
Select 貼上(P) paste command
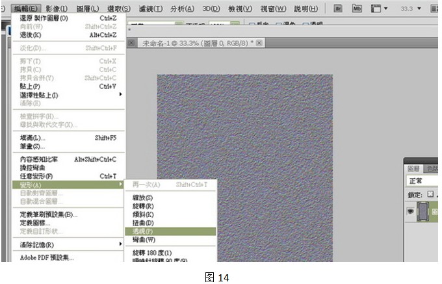coord(68,86)
